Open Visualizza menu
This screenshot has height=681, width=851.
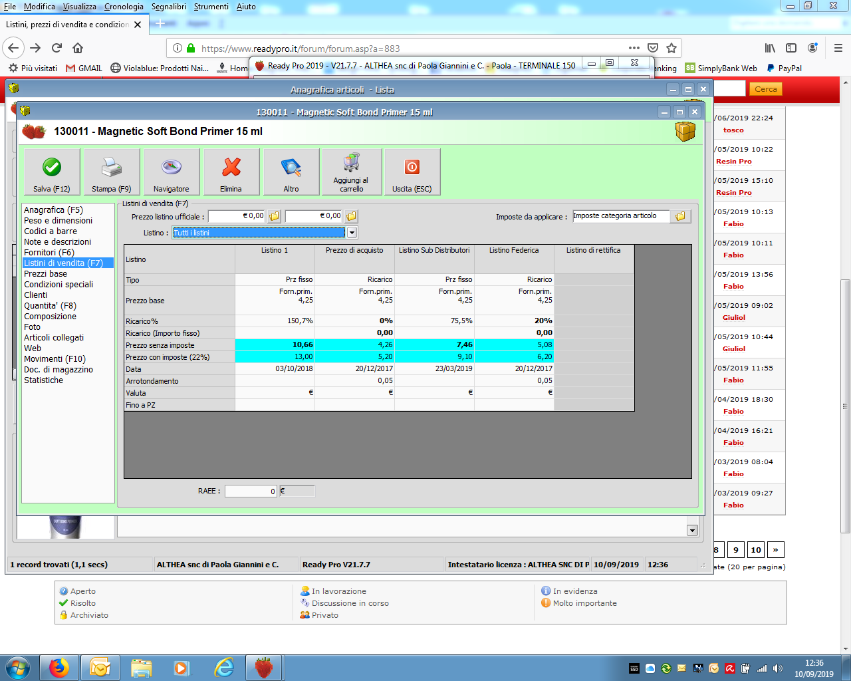click(79, 6)
